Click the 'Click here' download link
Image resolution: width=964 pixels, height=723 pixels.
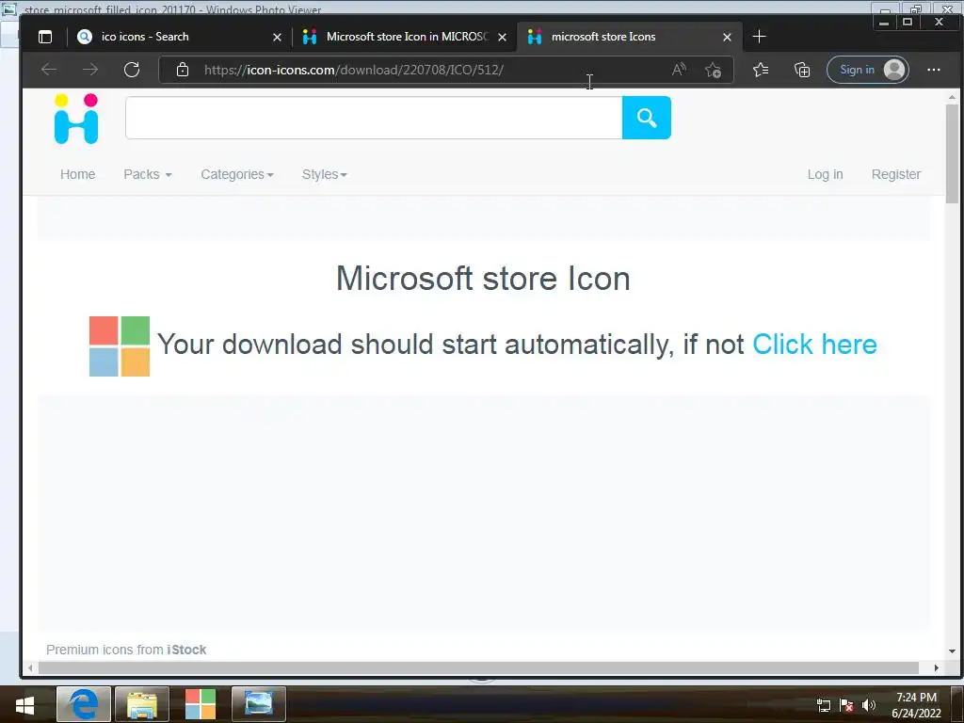tap(814, 345)
